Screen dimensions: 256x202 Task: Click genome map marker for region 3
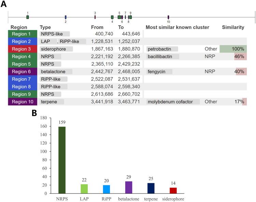coord(95,17)
